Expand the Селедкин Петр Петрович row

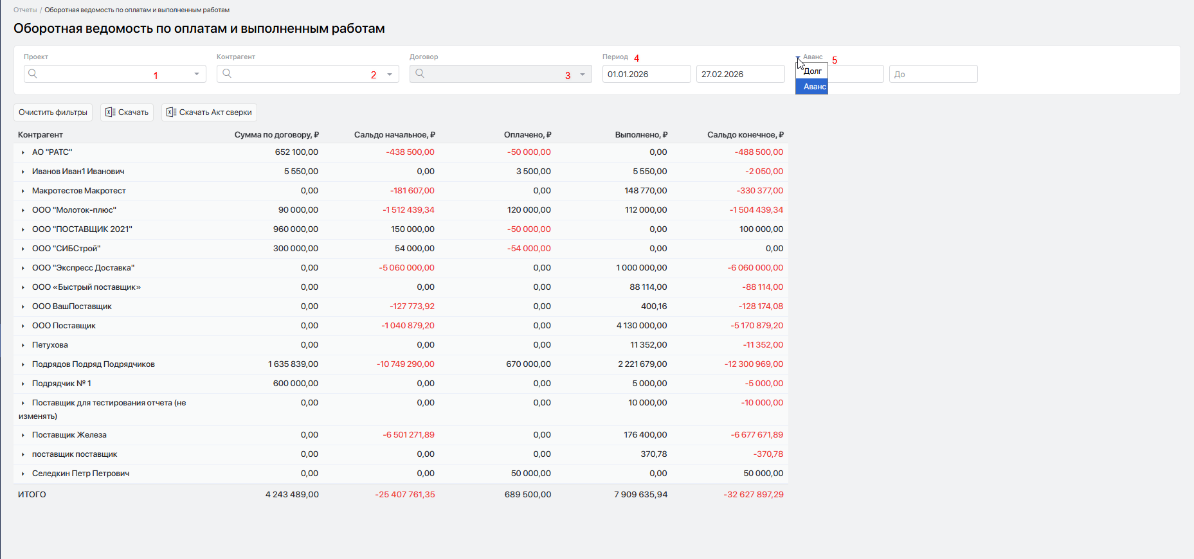(x=23, y=474)
